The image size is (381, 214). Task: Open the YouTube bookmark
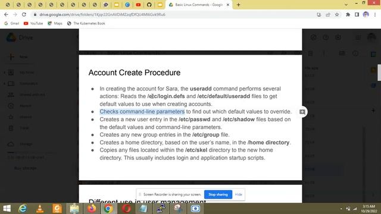pos(33,23)
